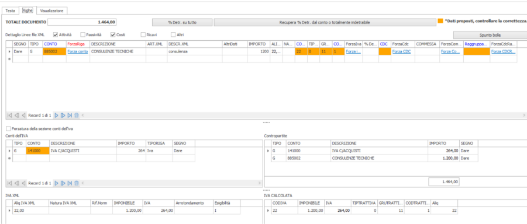Click the % Detr. su tutto button
This screenshot has width=527, height=224.
(182, 23)
